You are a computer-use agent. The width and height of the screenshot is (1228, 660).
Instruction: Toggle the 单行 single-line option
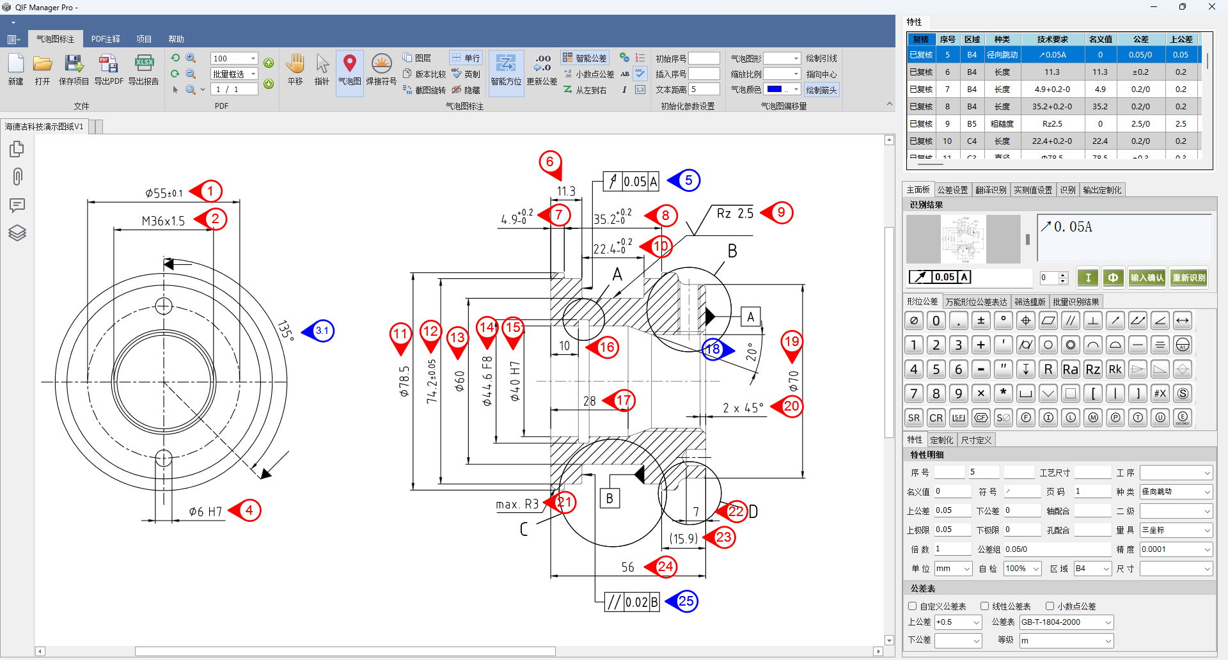(x=466, y=58)
